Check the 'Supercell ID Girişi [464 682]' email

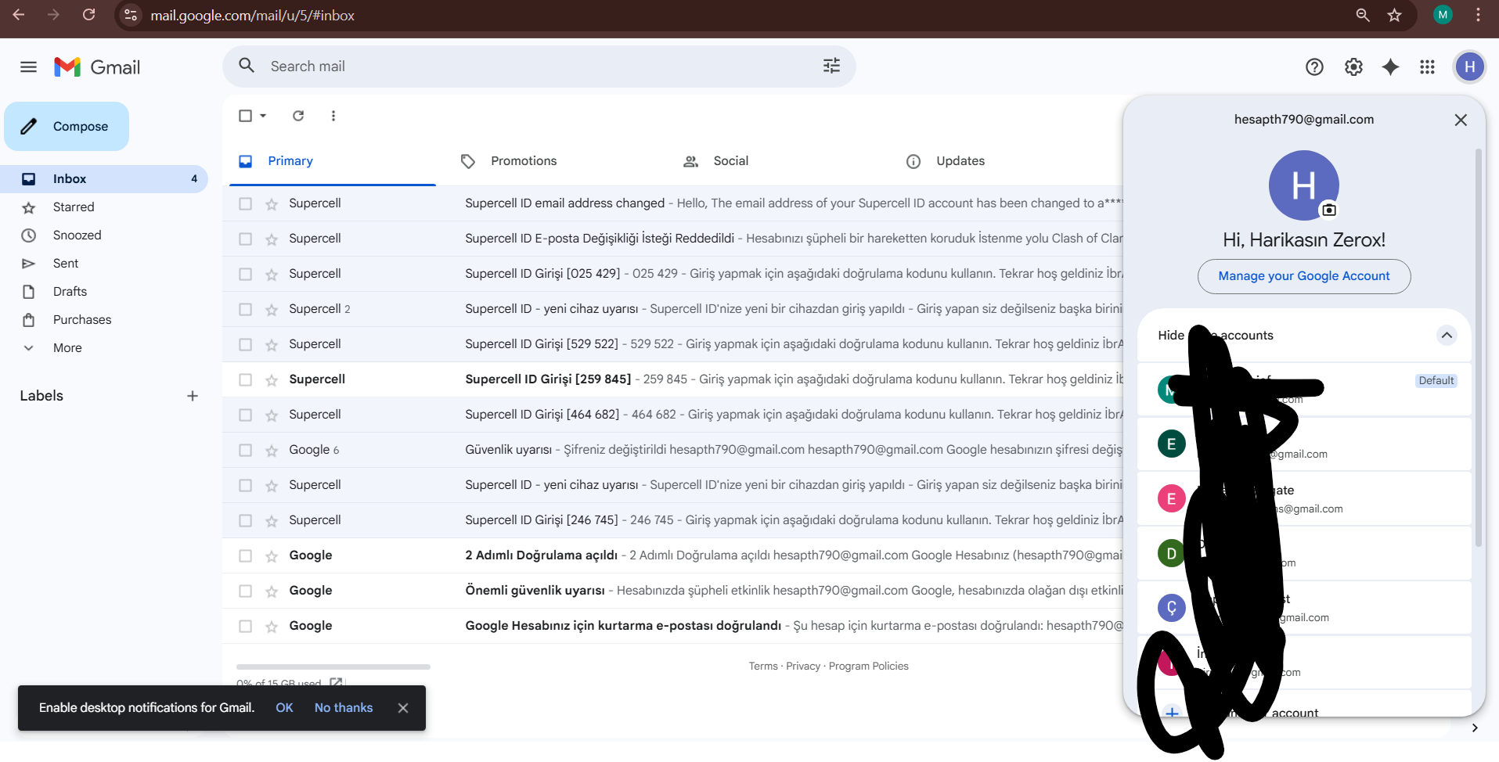(x=245, y=415)
